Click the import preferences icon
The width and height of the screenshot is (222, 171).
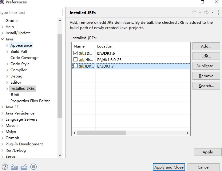click(x=14, y=167)
